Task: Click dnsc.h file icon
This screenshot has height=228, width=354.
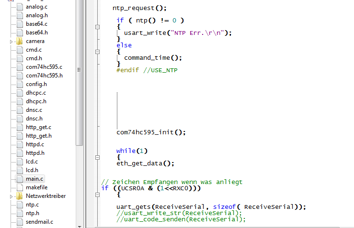Action: tap(20, 119)
